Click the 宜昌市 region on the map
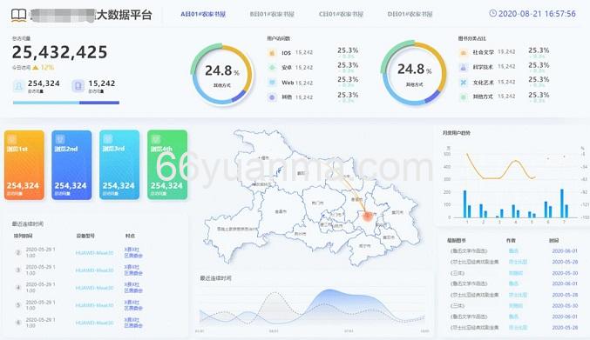The height and width of the screenshot is (340, 590). coord(281,211)
